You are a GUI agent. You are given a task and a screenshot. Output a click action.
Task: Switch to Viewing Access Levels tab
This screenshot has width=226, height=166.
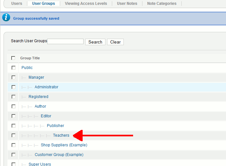click(x=86, y=4)
